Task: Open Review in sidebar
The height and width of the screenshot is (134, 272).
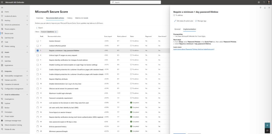Action: coord(7,108)
